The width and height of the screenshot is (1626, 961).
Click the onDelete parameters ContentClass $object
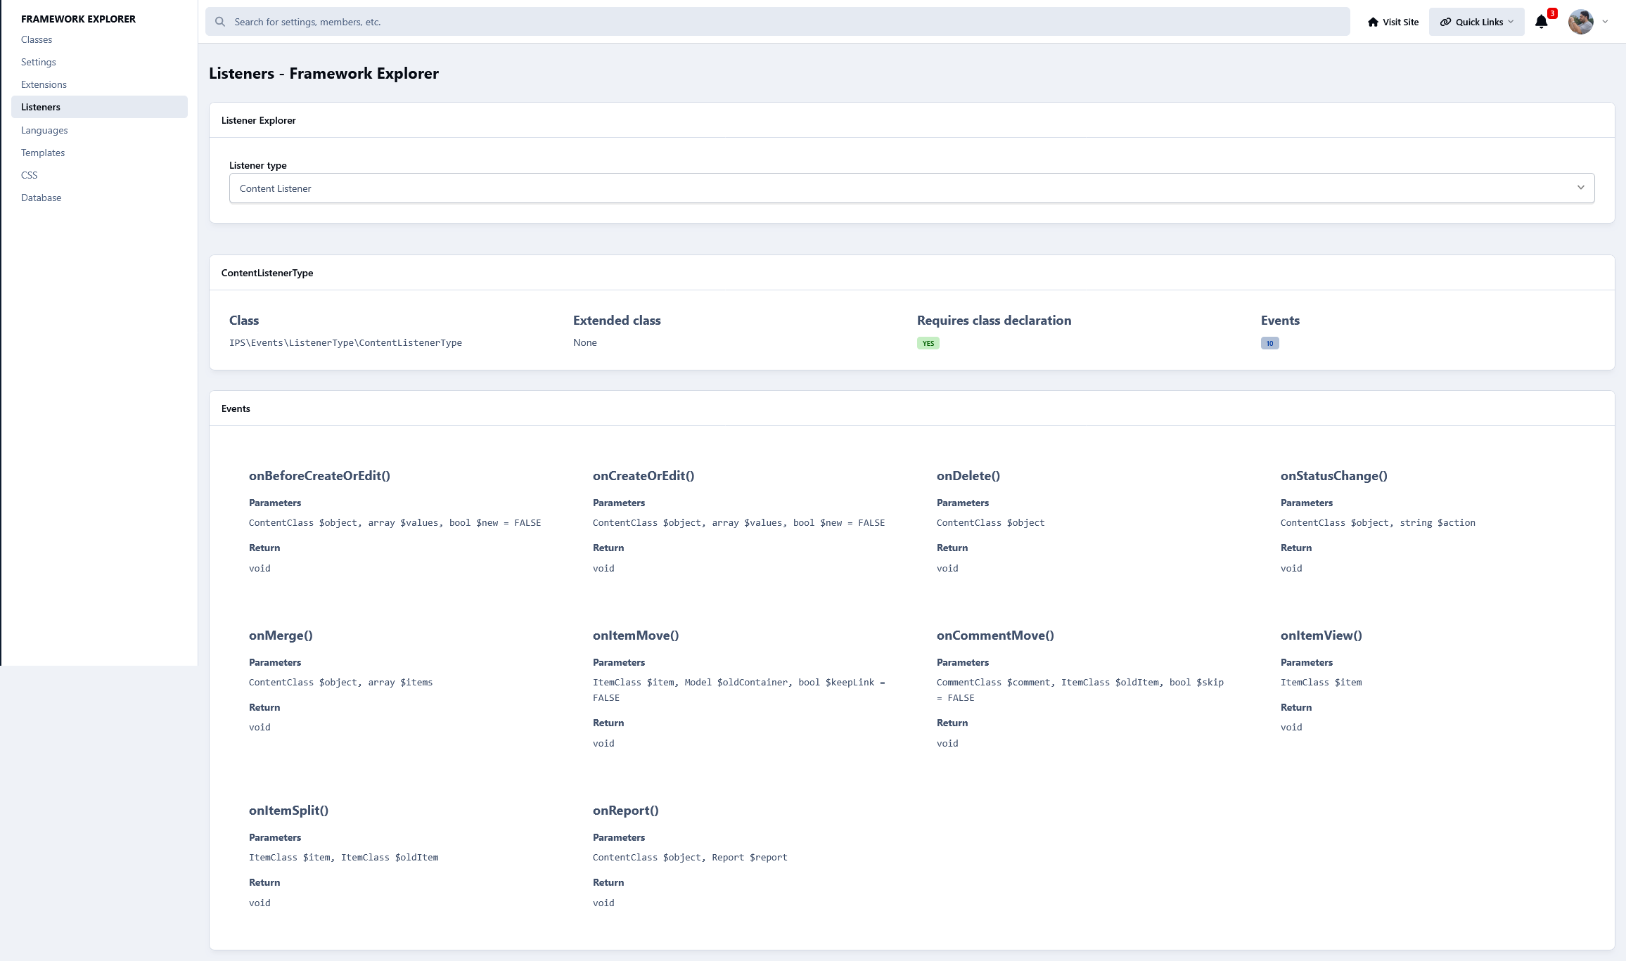pyautogui.click(x=990, y=523)
